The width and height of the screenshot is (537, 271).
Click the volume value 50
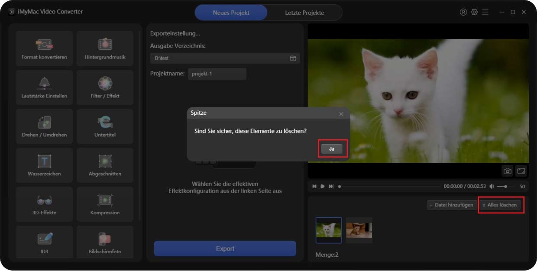(522, 187)
